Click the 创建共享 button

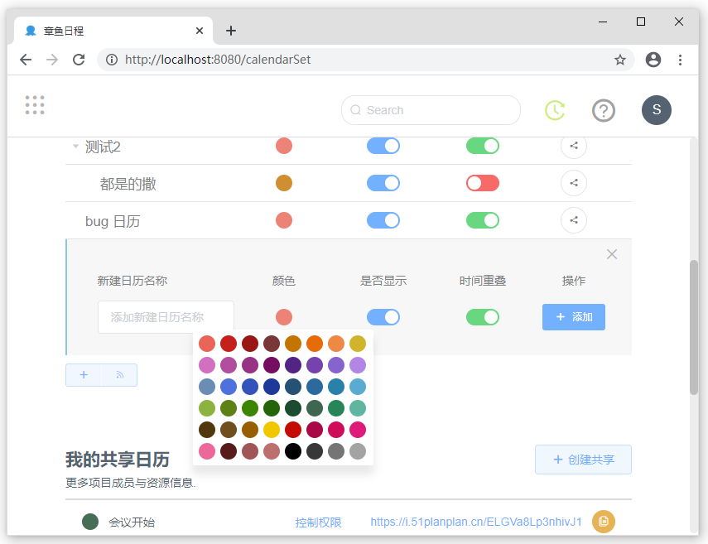pos(583,460)
